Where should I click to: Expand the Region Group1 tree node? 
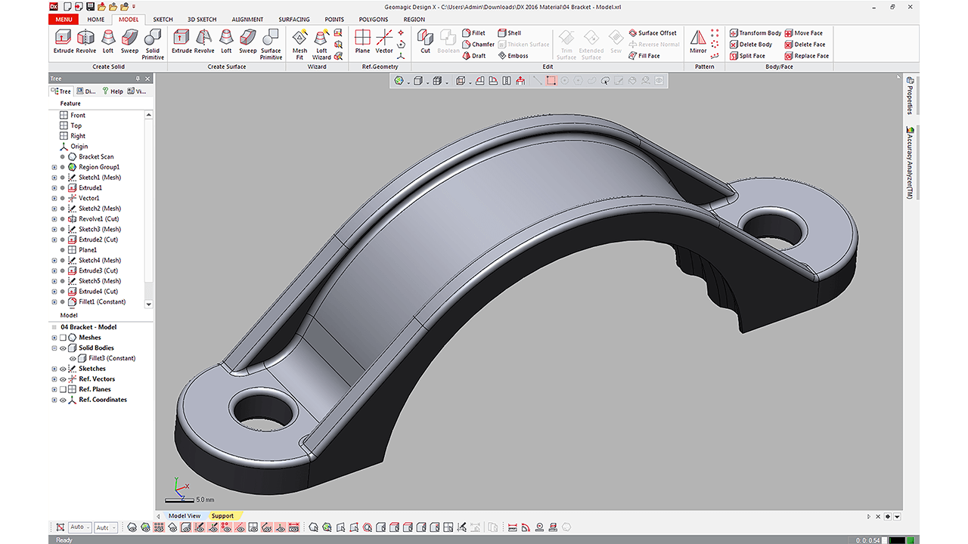(x=54, y=167)
